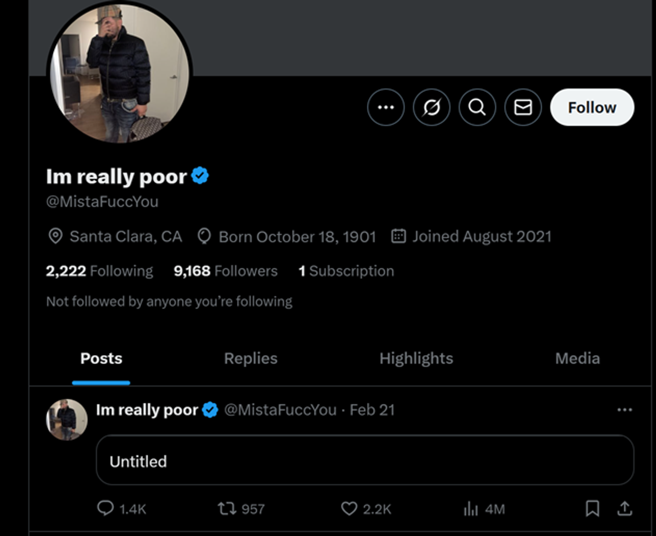Select the Posts tab

[101, 358]
